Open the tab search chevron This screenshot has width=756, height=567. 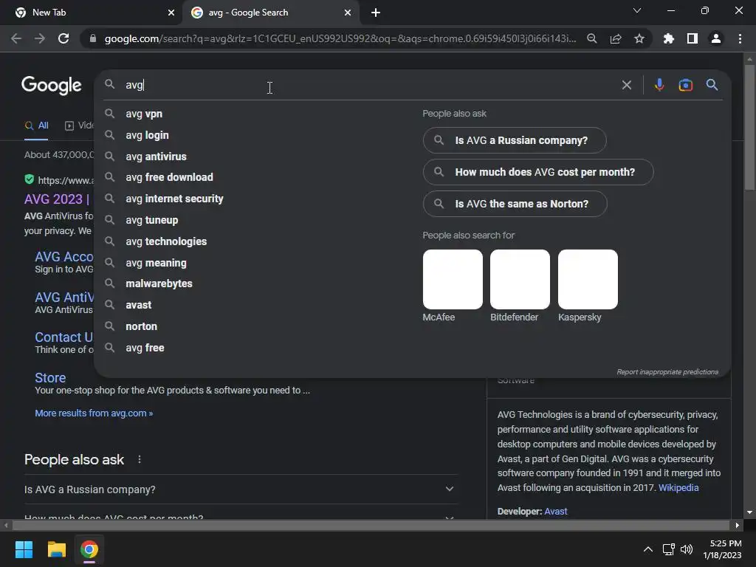637,10
